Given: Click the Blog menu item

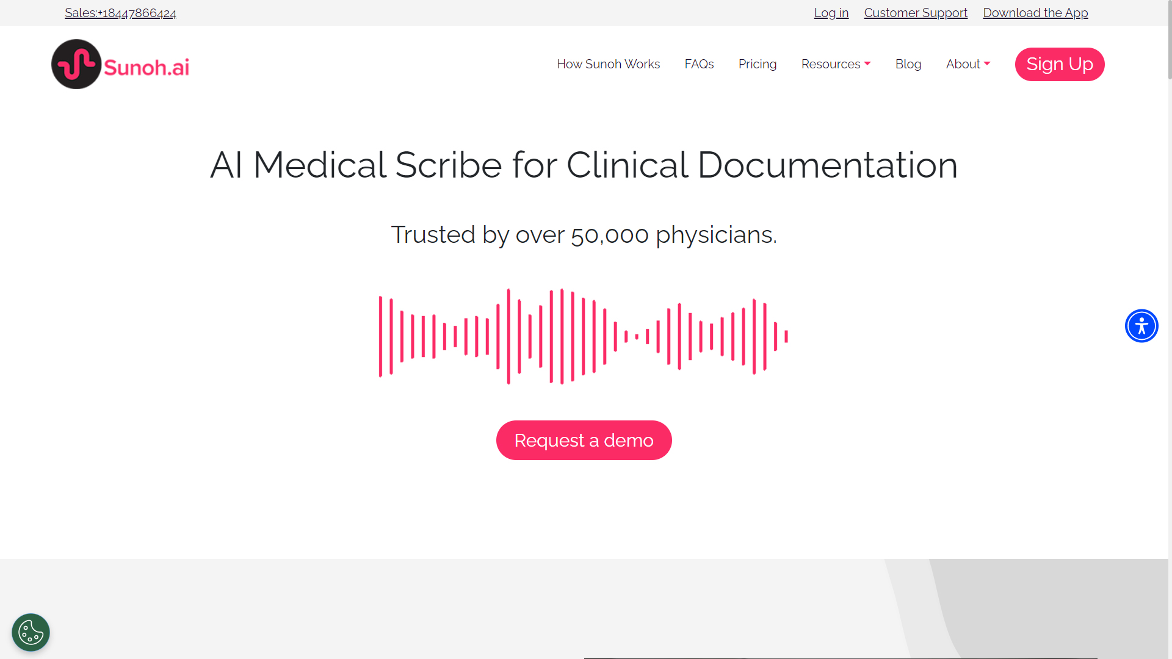Looking at the screenshot, I should point(908,63).
